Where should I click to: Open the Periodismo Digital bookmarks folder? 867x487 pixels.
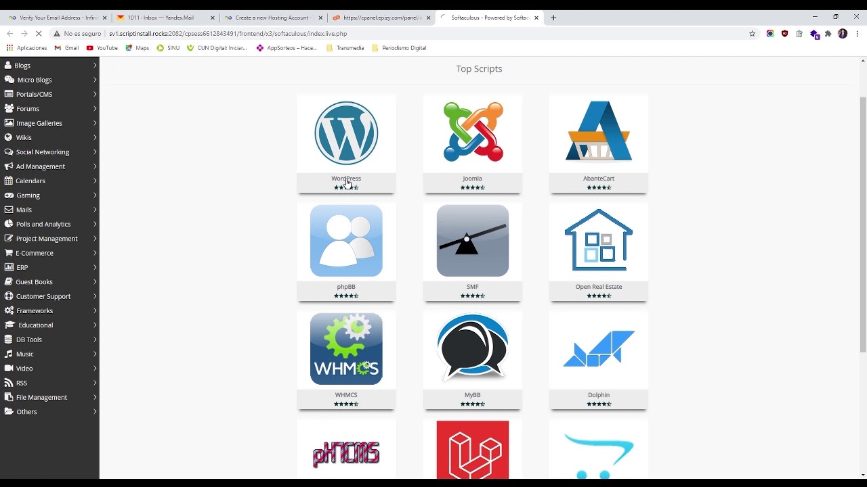399,48
